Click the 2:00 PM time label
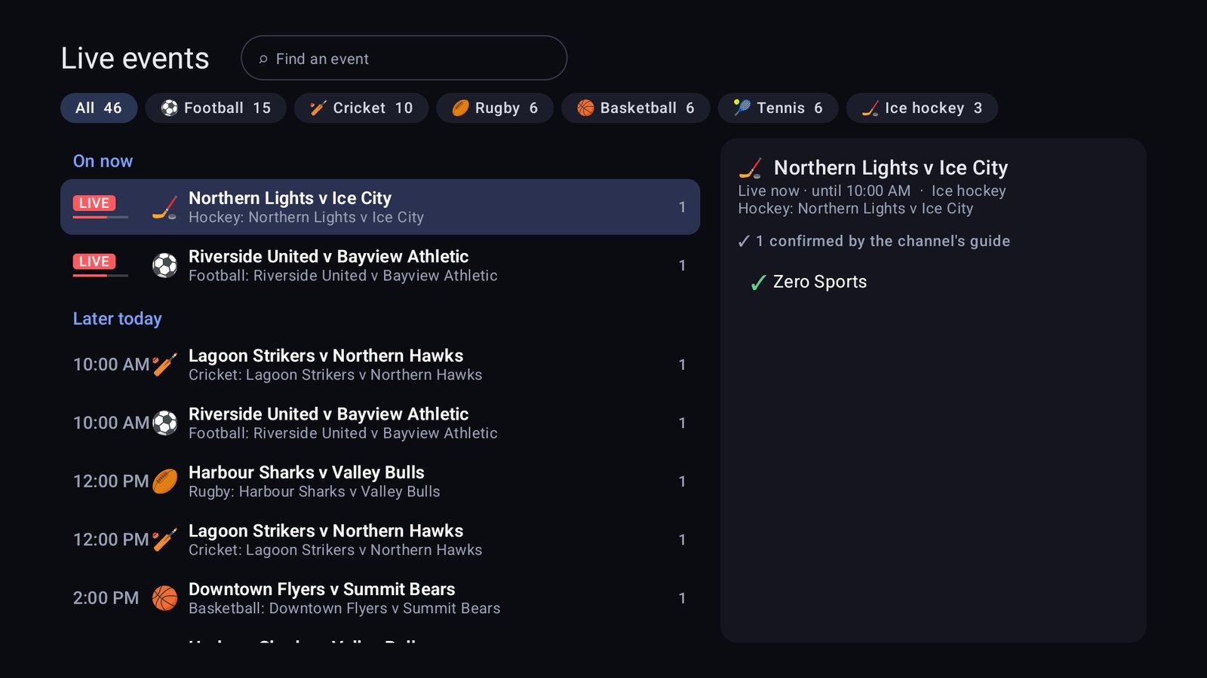 click(x=106, y=598)
